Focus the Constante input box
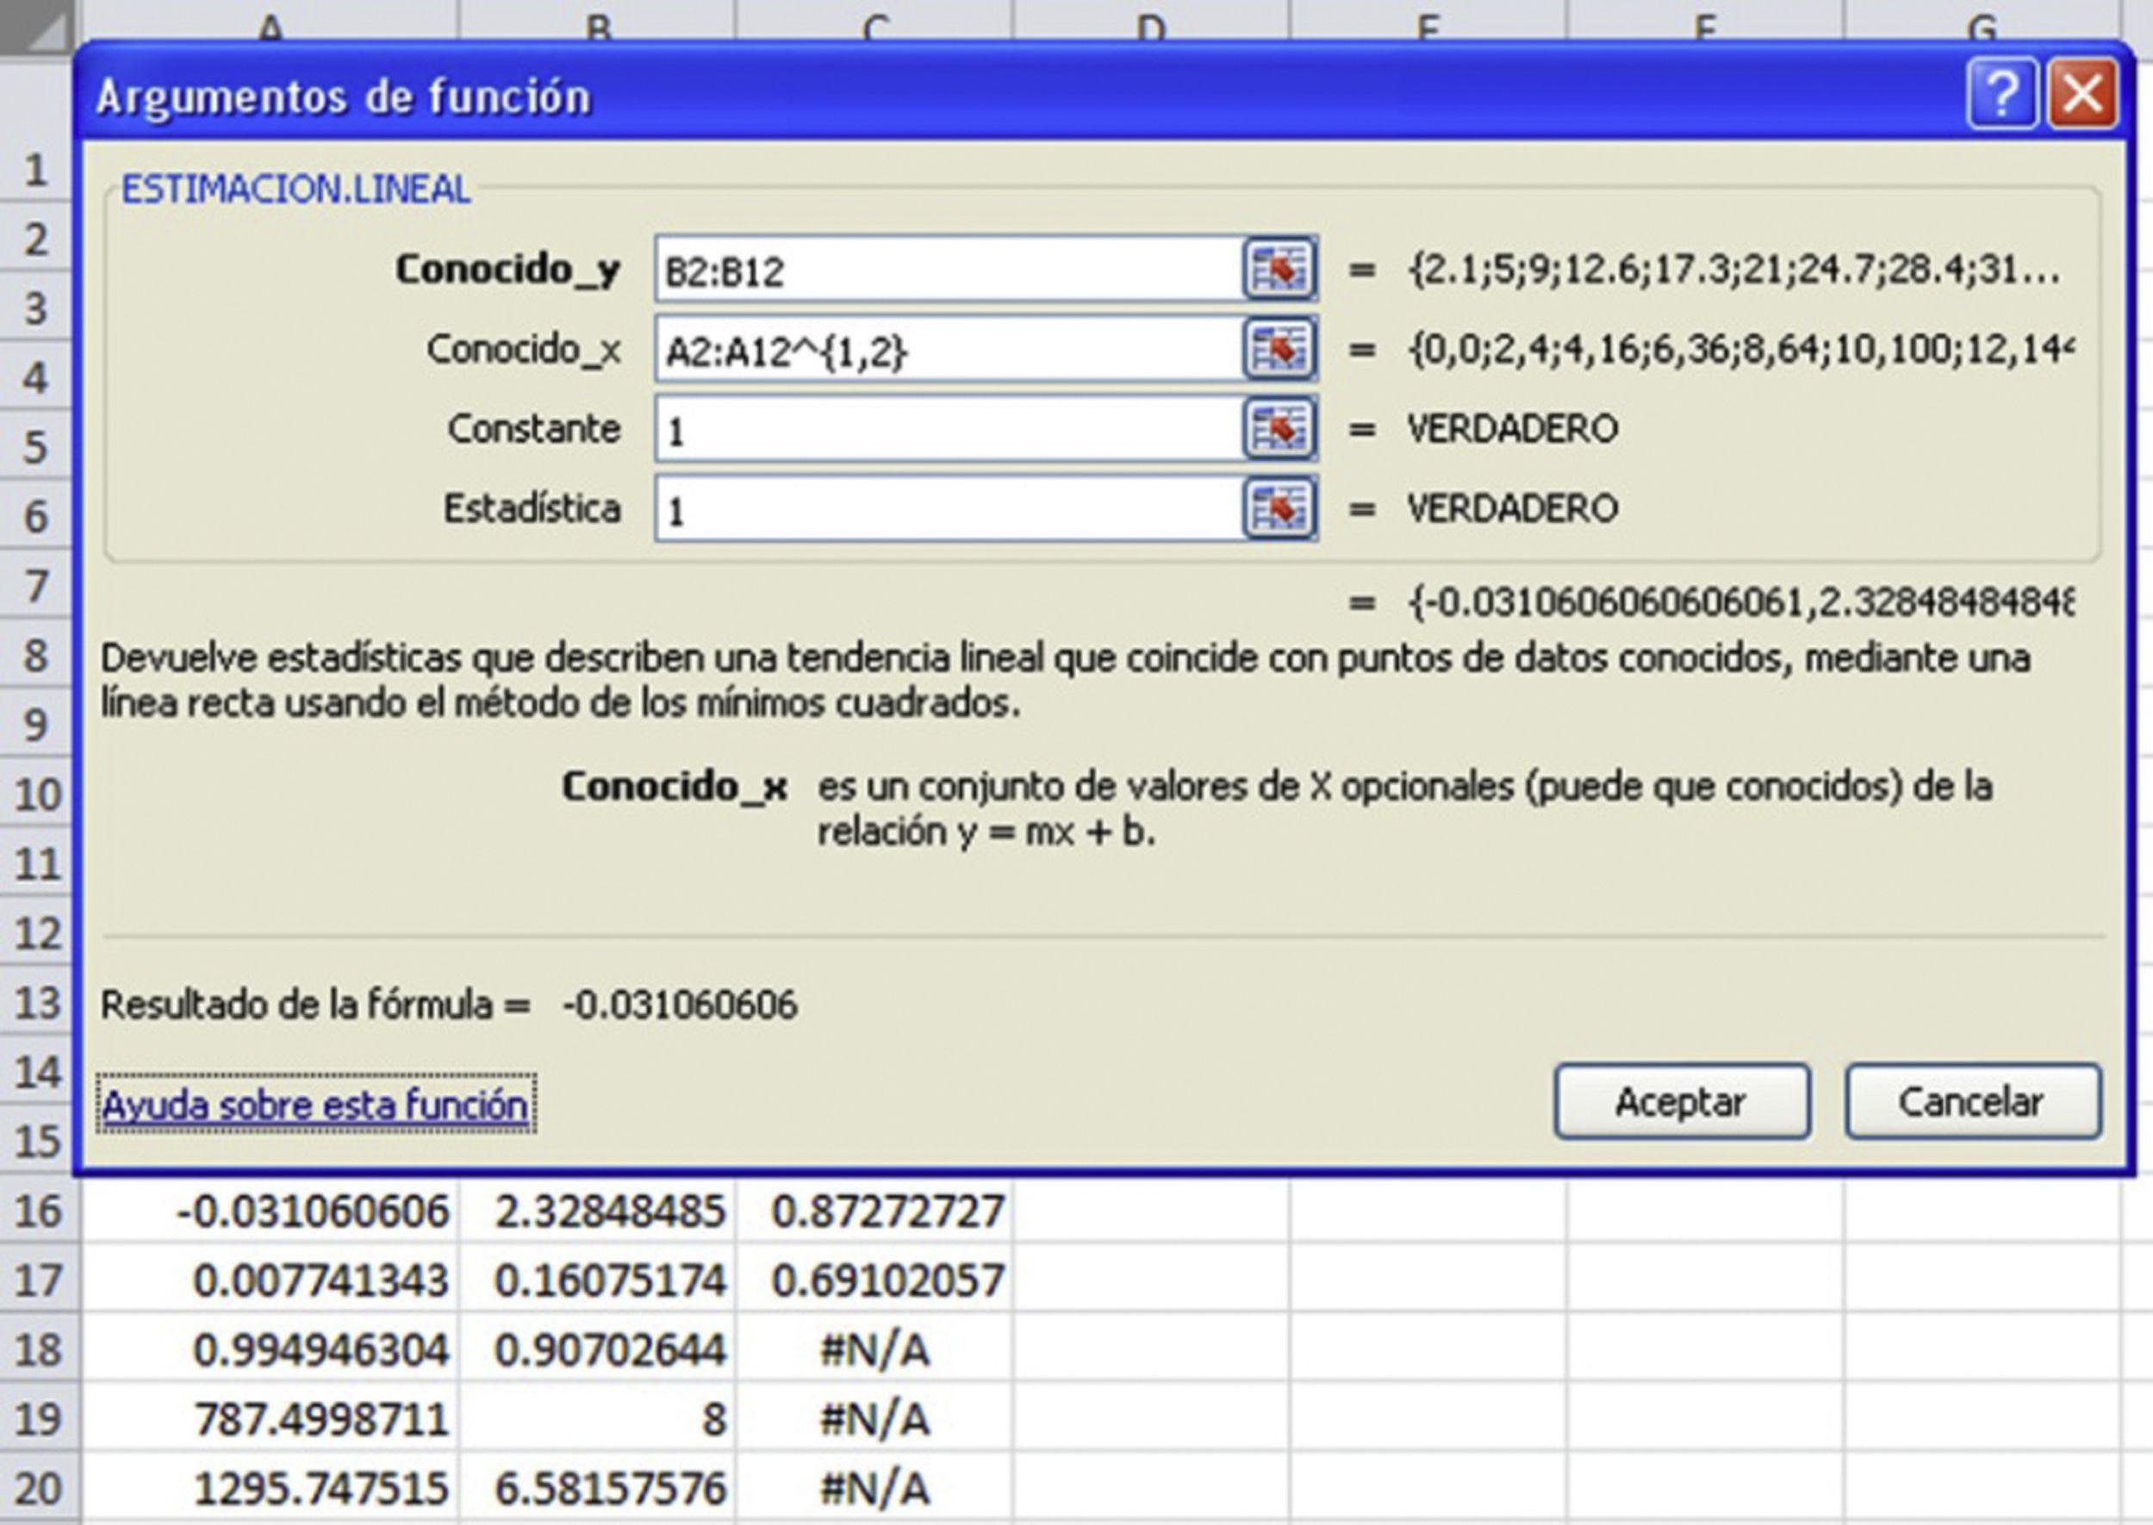 (x=949, y=430)
